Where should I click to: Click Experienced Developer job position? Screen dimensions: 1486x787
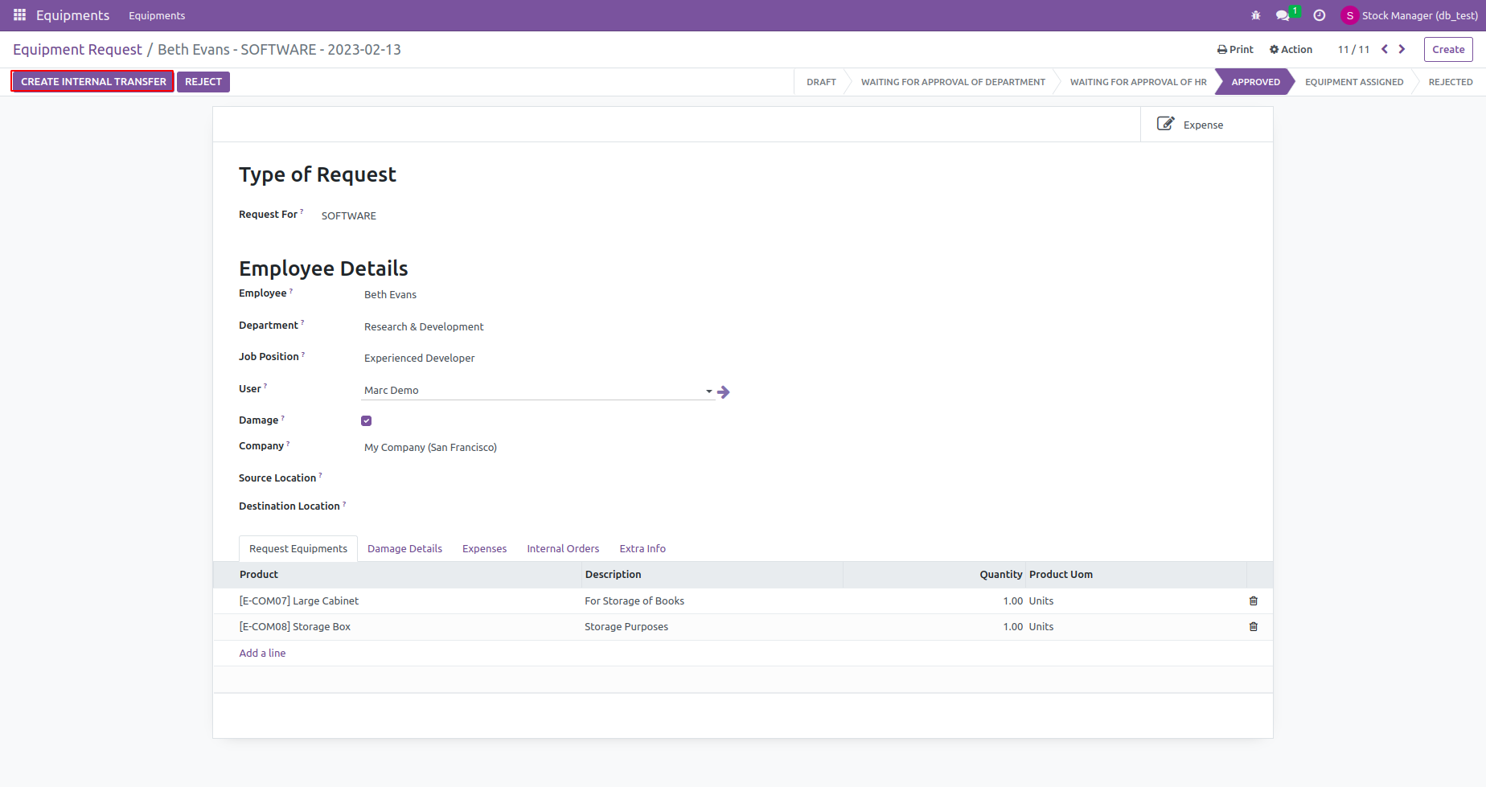(419, 358)
